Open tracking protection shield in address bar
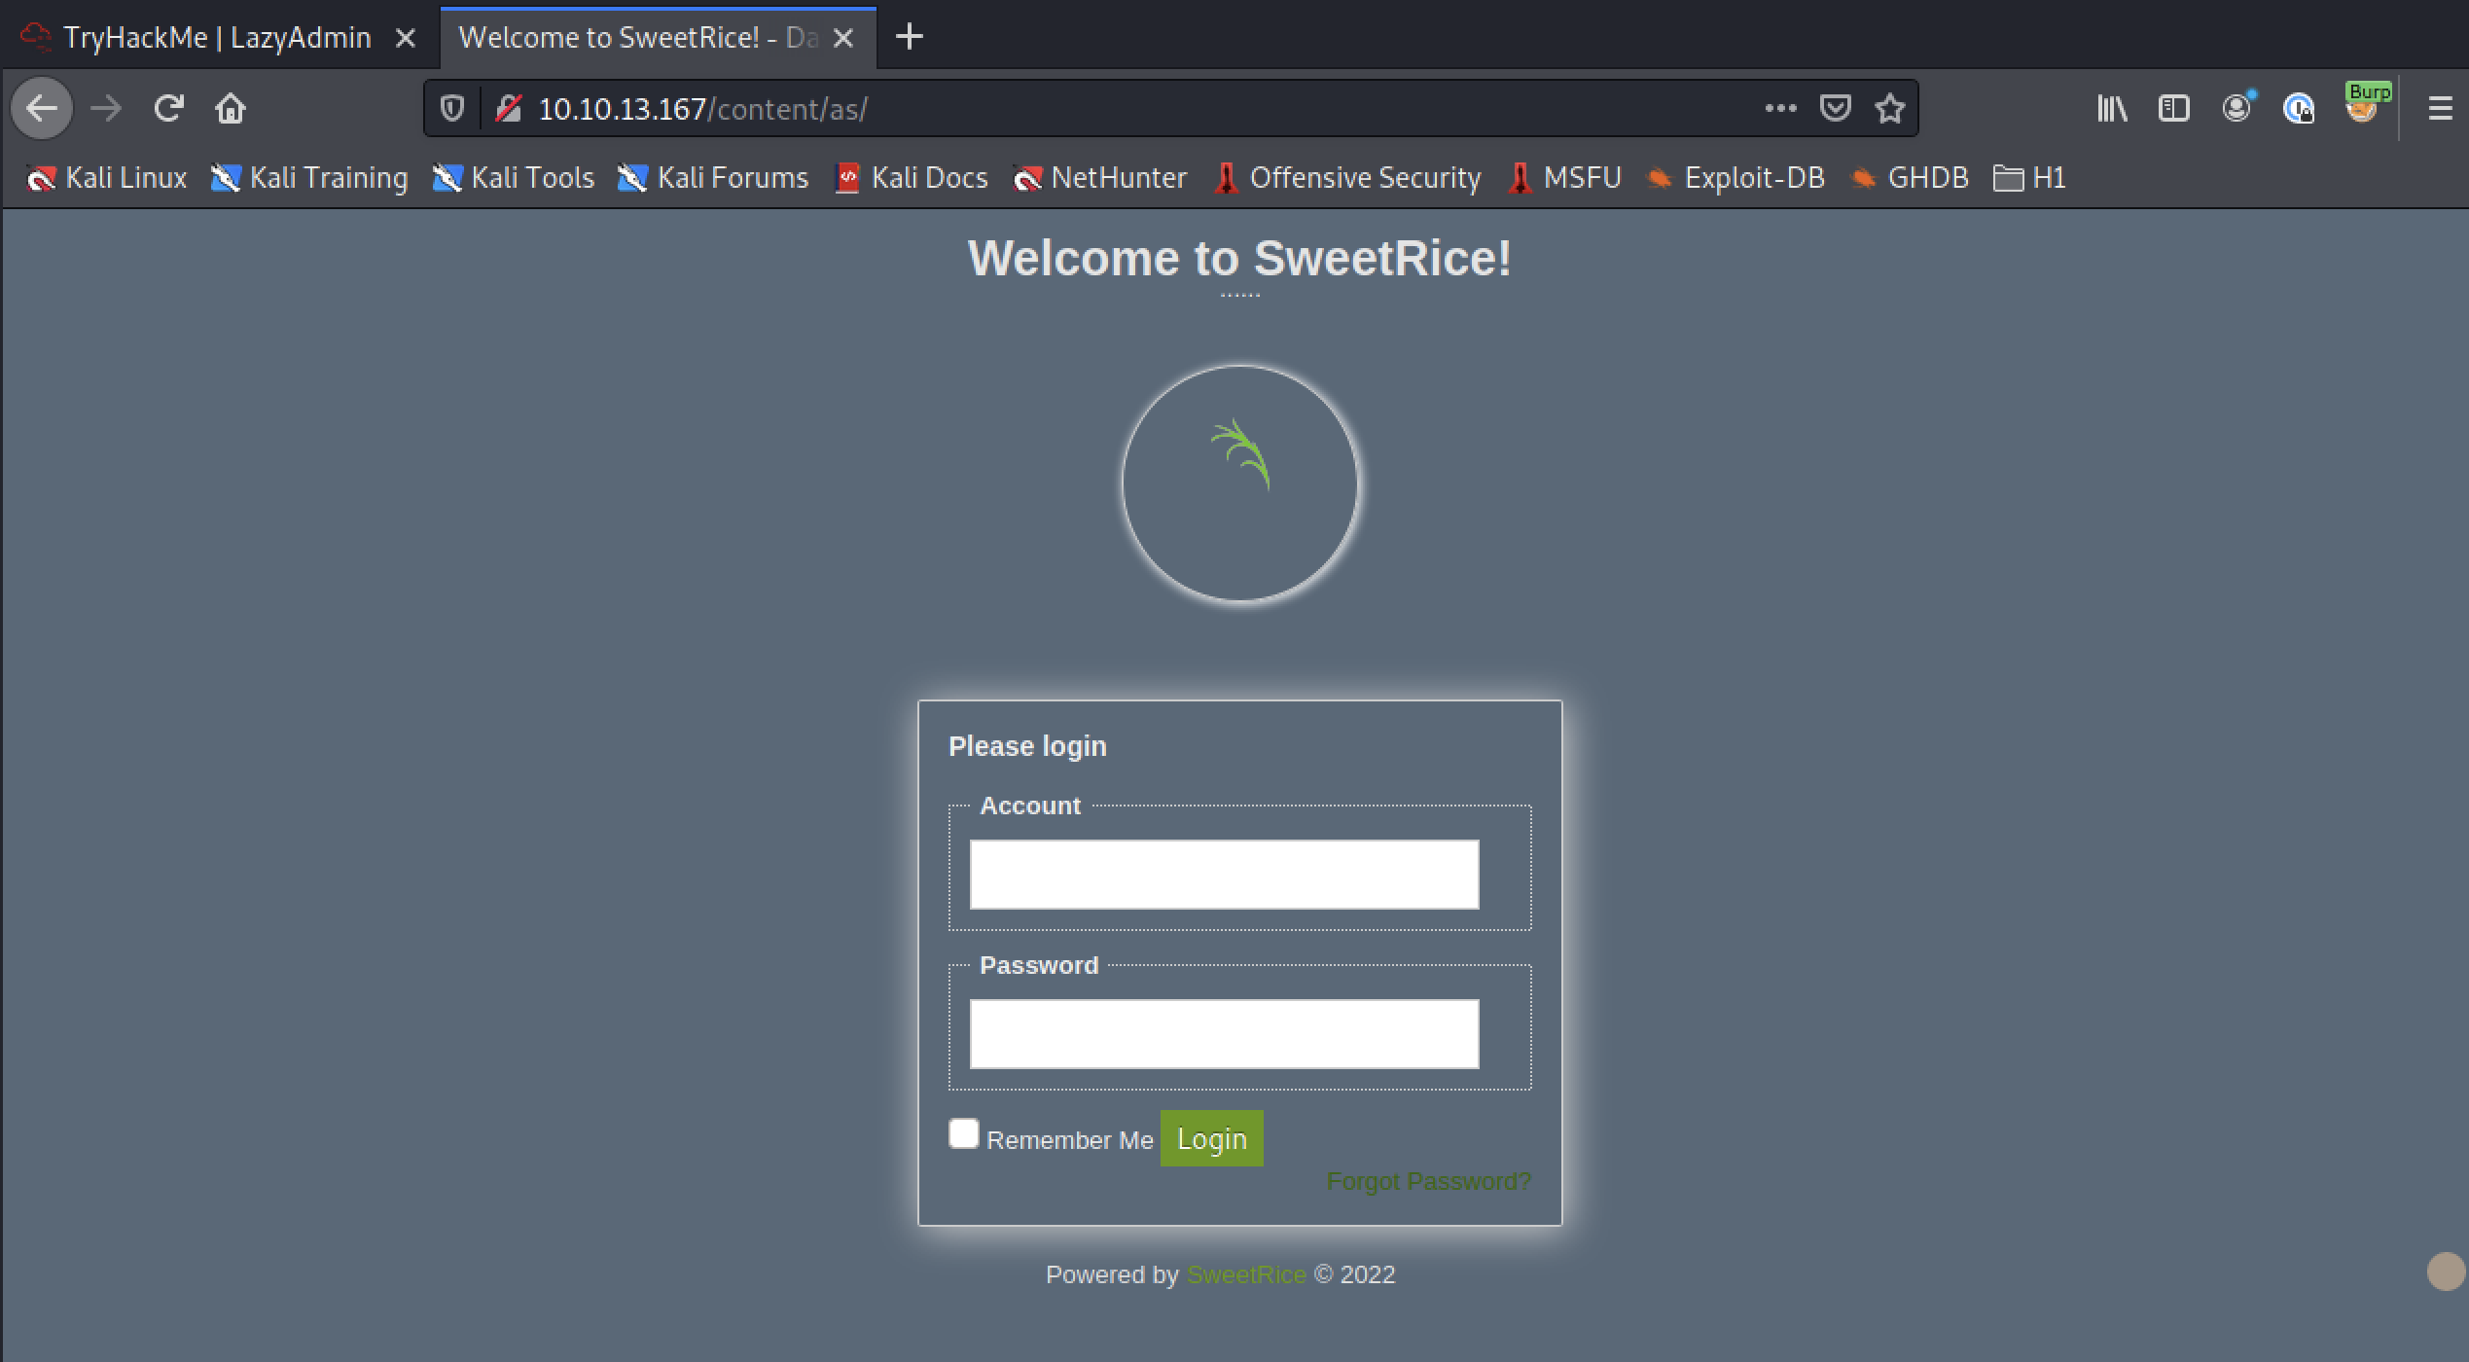The height and width of the screenshot is (1362, 2469). click(452, 108)
